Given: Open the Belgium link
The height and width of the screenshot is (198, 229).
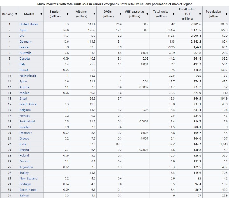Looking at the screenshot, I should click(x=25, y=110).
